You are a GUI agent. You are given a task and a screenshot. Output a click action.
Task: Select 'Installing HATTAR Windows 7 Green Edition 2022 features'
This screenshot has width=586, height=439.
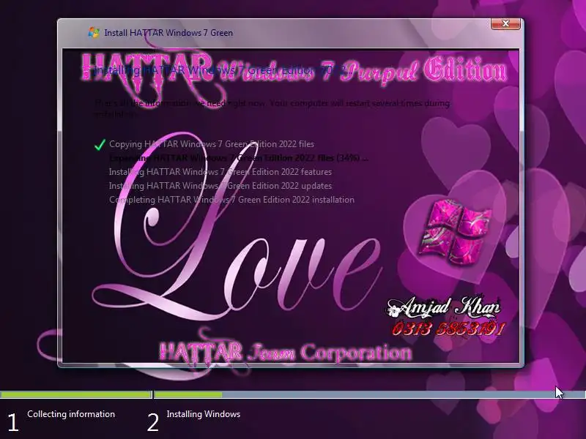click(220, 172)
